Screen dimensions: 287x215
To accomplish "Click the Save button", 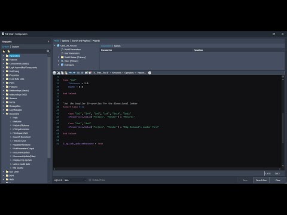I will [x=245, y=180].
